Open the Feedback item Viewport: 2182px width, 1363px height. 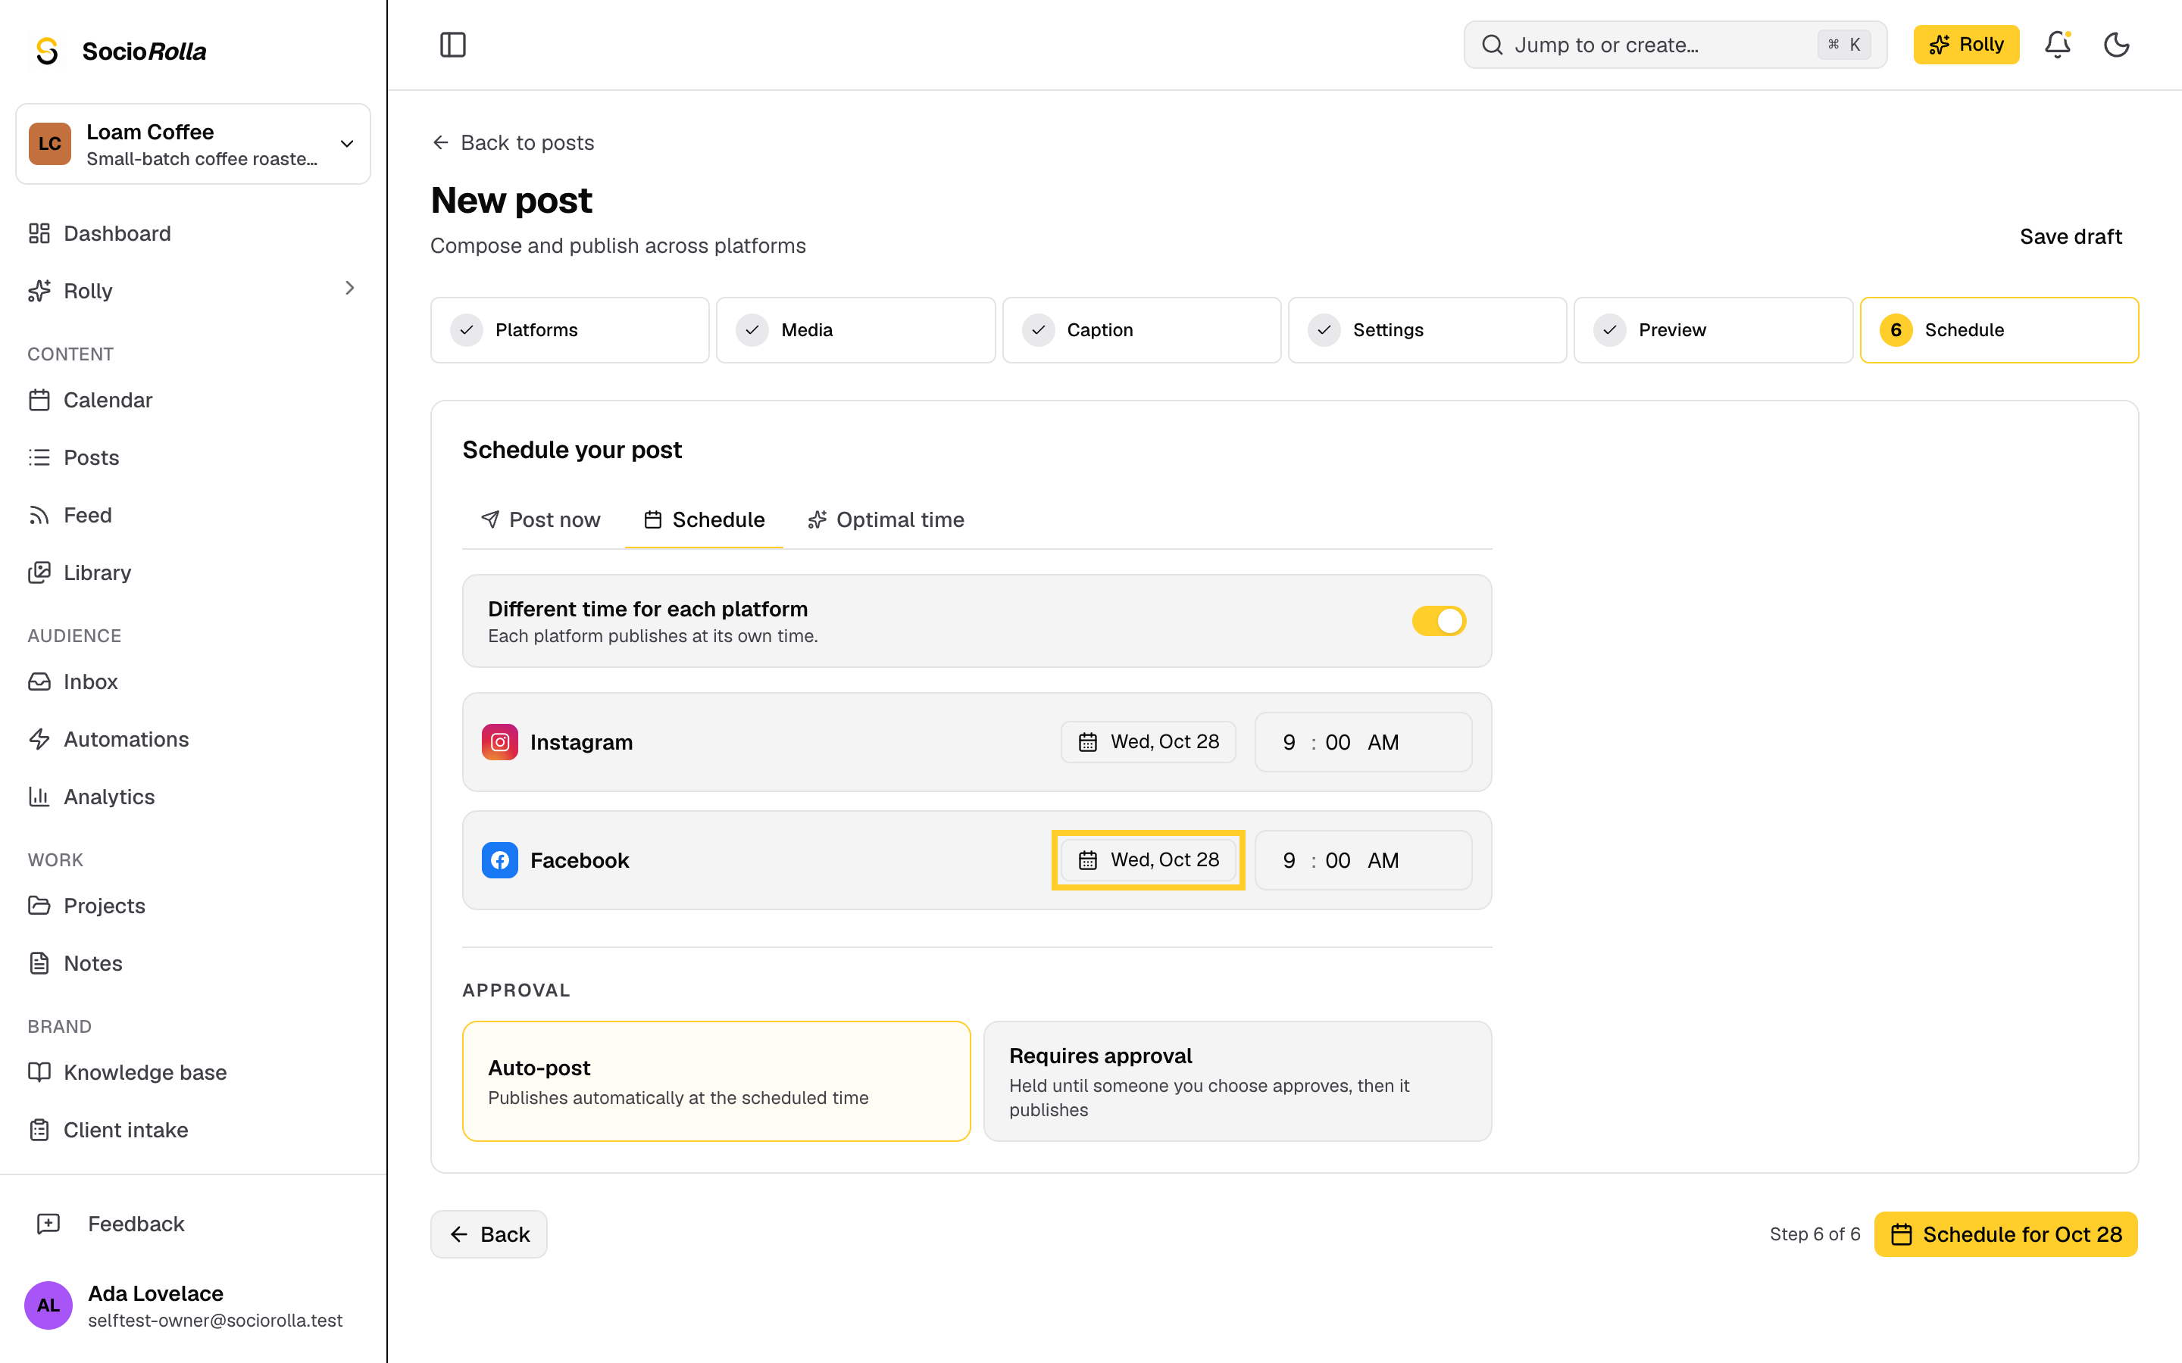(x=193, y=1223)
